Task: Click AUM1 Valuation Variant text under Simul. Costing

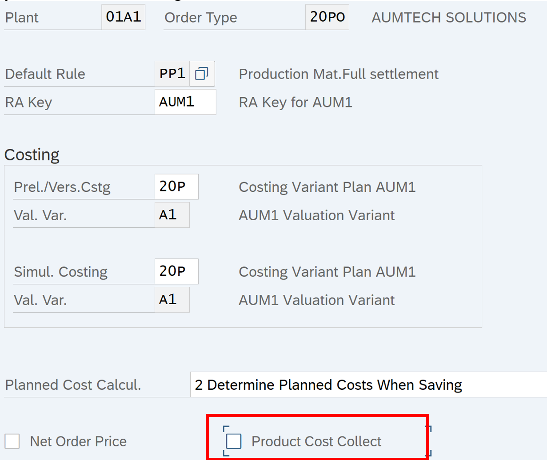Action: 316,300
